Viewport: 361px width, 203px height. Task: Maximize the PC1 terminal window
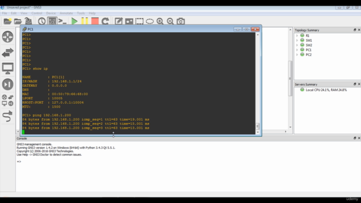pyautogui.click(x=246, y=29)
